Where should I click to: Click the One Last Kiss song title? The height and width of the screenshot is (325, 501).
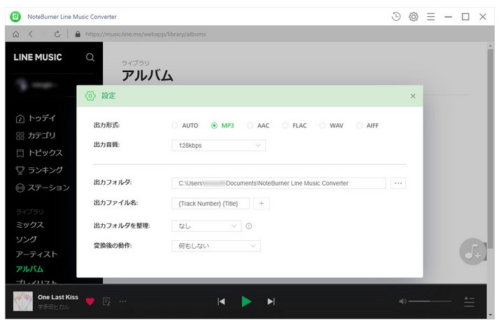click(58, 297)
